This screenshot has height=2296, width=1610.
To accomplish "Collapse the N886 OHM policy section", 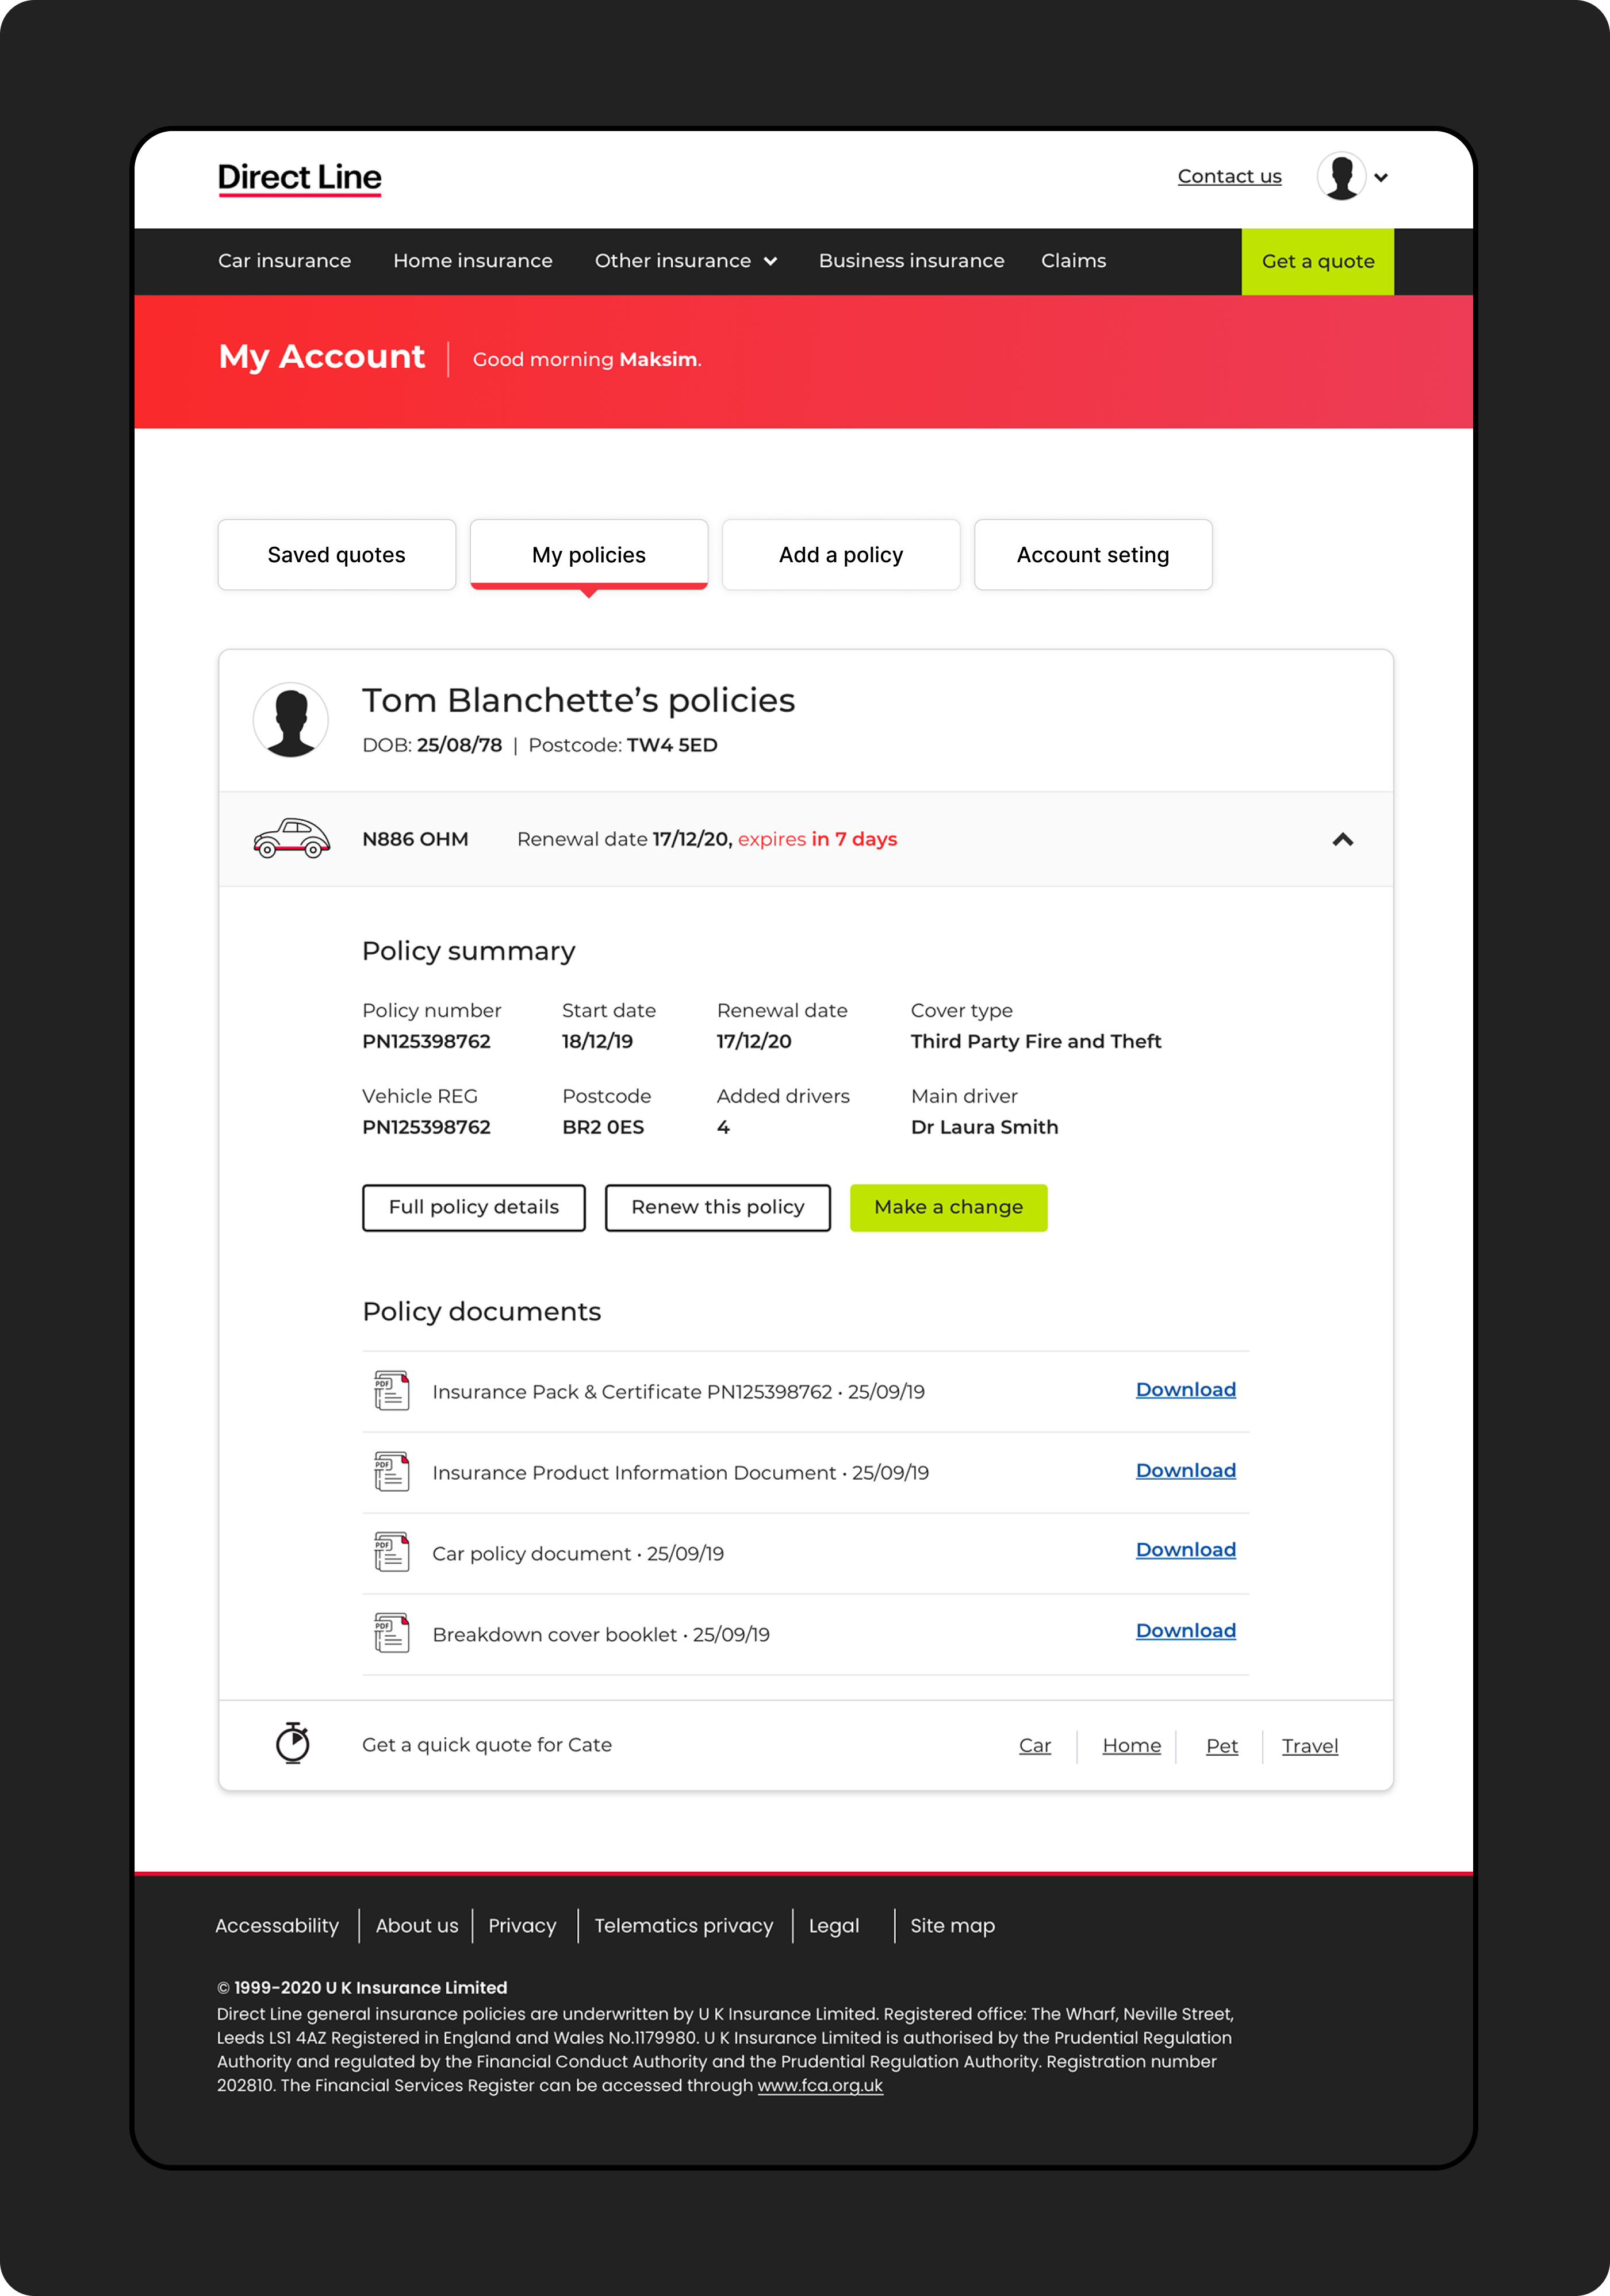I will pos(1342,839).
